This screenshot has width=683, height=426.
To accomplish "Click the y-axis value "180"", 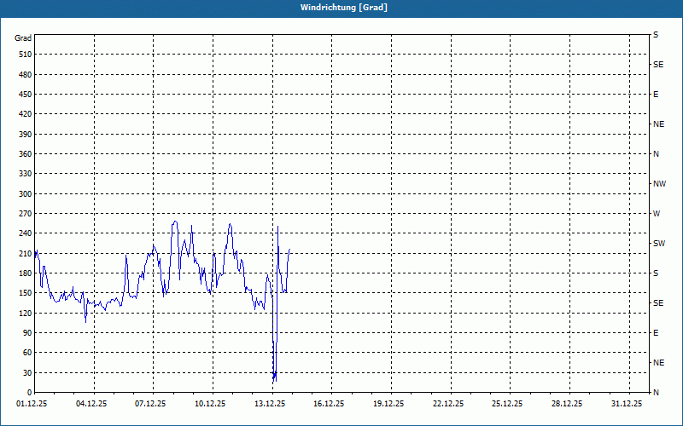I will click(26, 273).
